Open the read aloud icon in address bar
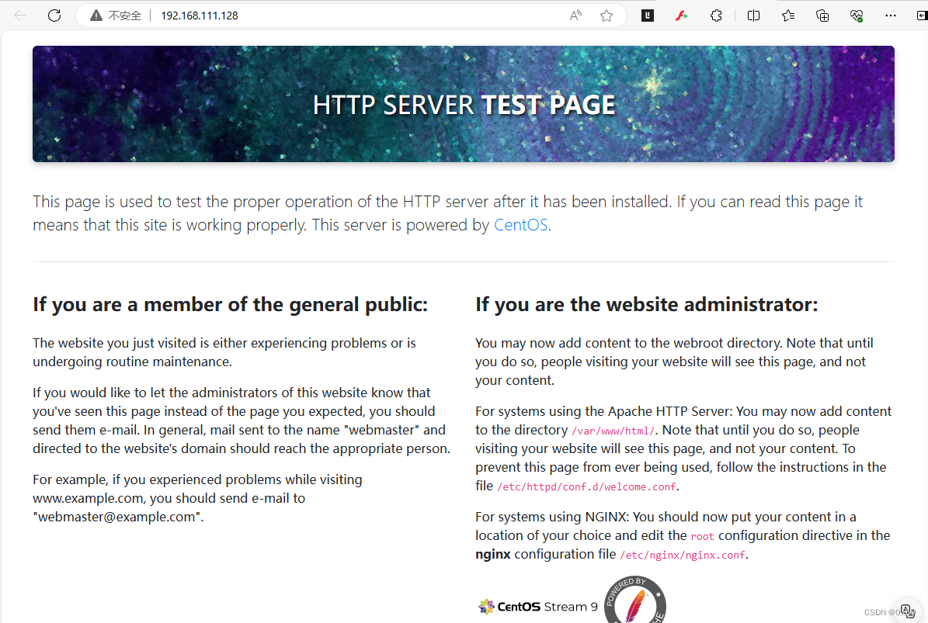This screenshot has width=928, height=623. click(575, 16)
